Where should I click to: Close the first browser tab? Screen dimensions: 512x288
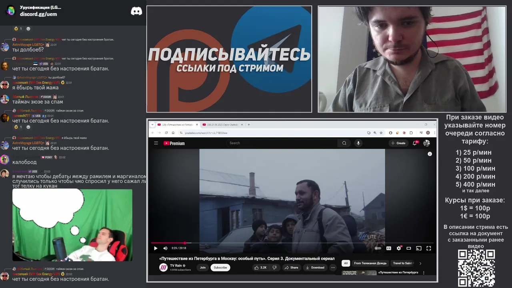click(197, 124)
